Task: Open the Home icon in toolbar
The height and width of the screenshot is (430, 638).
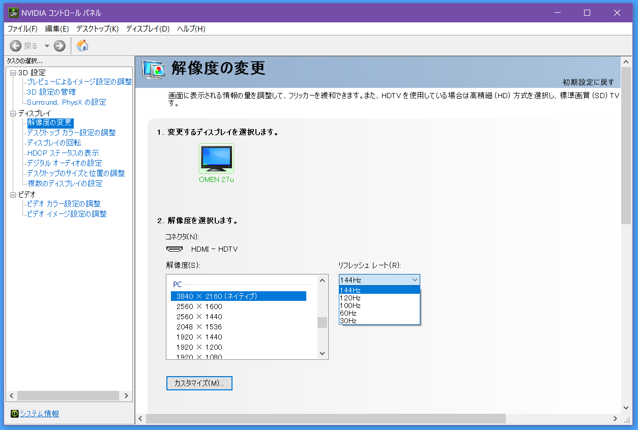Action: point(82,46)
